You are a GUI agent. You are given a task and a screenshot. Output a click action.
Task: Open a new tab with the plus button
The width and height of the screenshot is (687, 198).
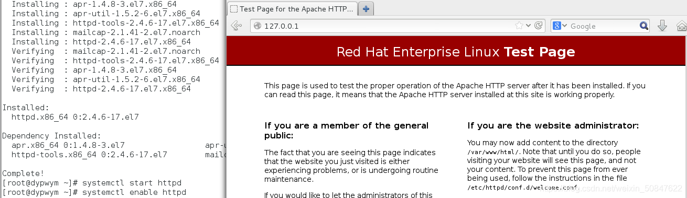366,8
